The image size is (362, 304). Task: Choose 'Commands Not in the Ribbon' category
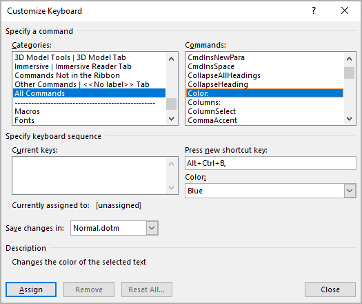89,75
